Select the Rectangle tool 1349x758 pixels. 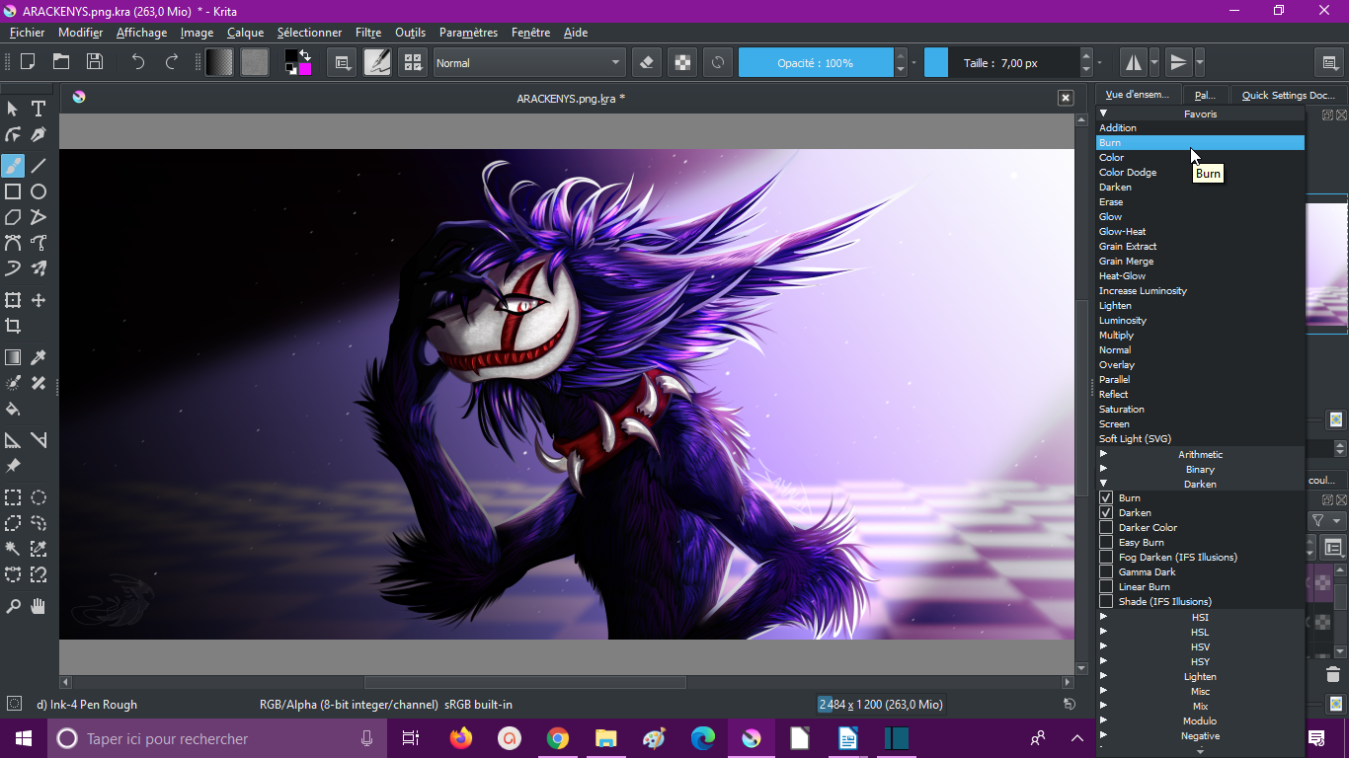tap(13, 191)
